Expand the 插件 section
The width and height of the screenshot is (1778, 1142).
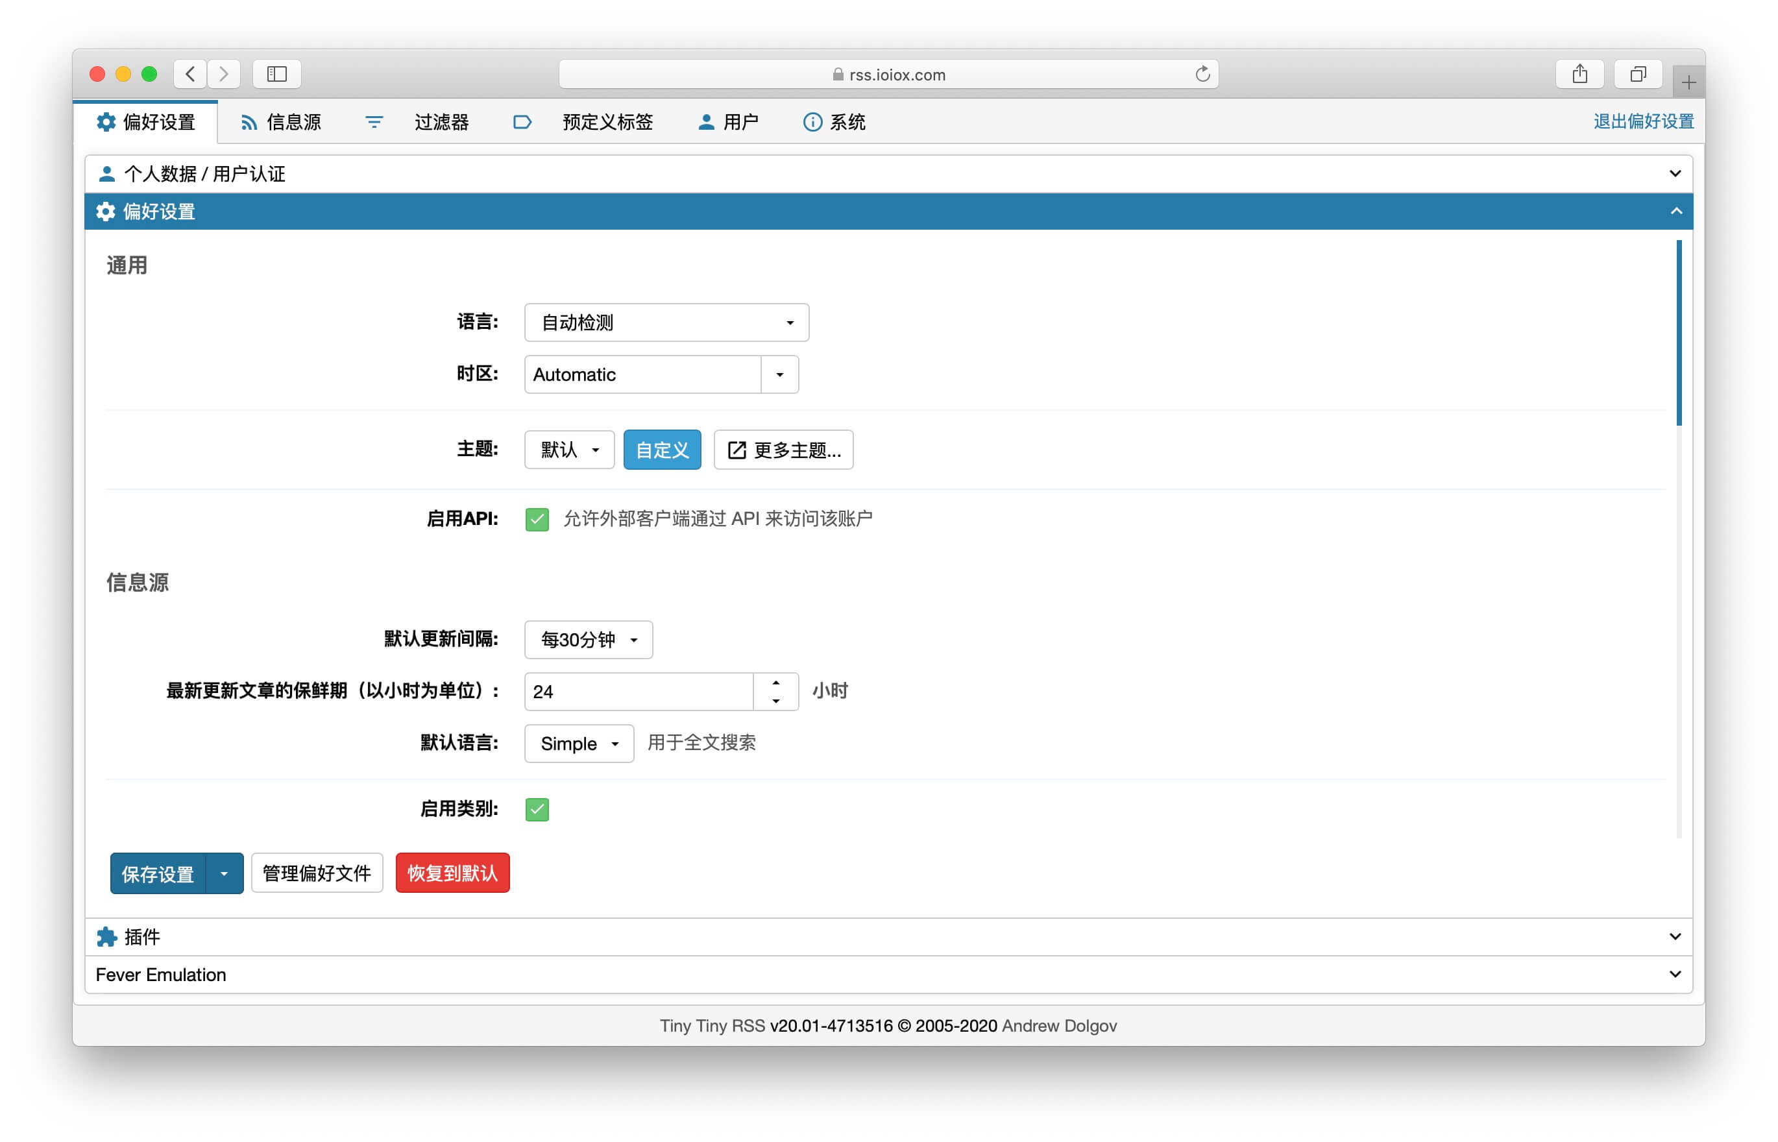click(x=888, y=936)
